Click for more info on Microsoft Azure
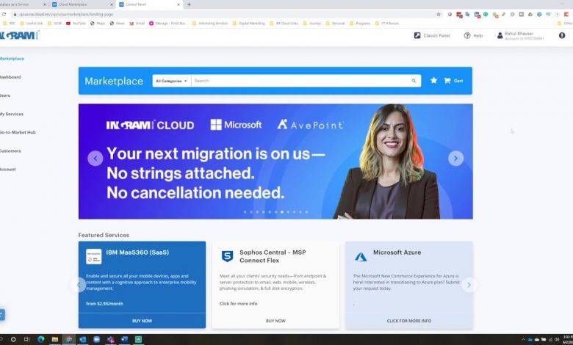 tap(408, 321)
